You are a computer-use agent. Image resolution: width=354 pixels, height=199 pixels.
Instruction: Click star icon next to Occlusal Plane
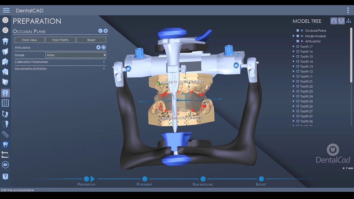point(302,31)
